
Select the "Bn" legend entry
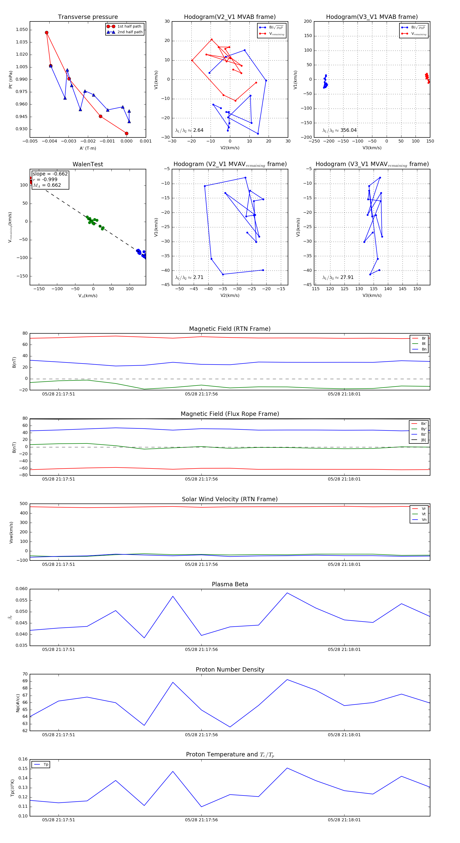click(x=419, y=349)
